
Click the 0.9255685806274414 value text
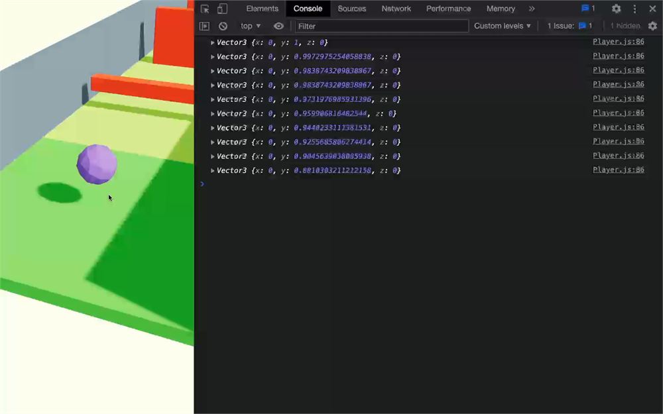point(332,142)
